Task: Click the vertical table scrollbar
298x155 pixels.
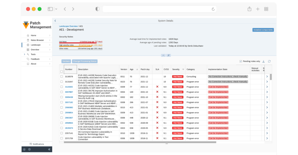Action: [x=271, y=77]
